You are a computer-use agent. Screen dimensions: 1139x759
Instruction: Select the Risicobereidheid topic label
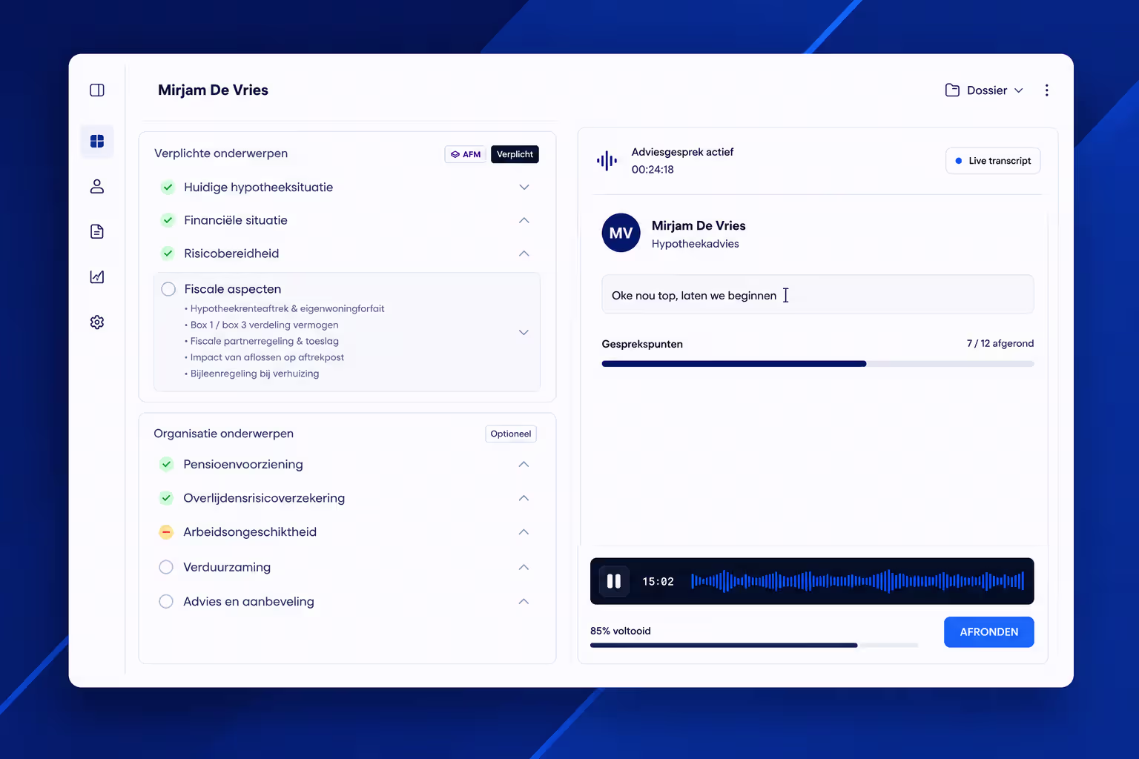231,253
